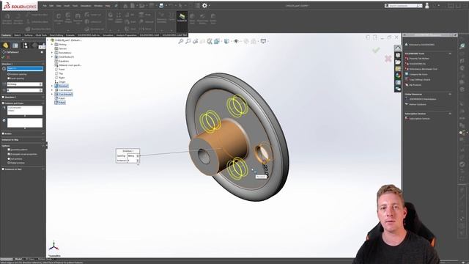This screenshot has width=469, height=264.
Task: Accept the circular pattern with the green checkmark
Action: [3, 57]
